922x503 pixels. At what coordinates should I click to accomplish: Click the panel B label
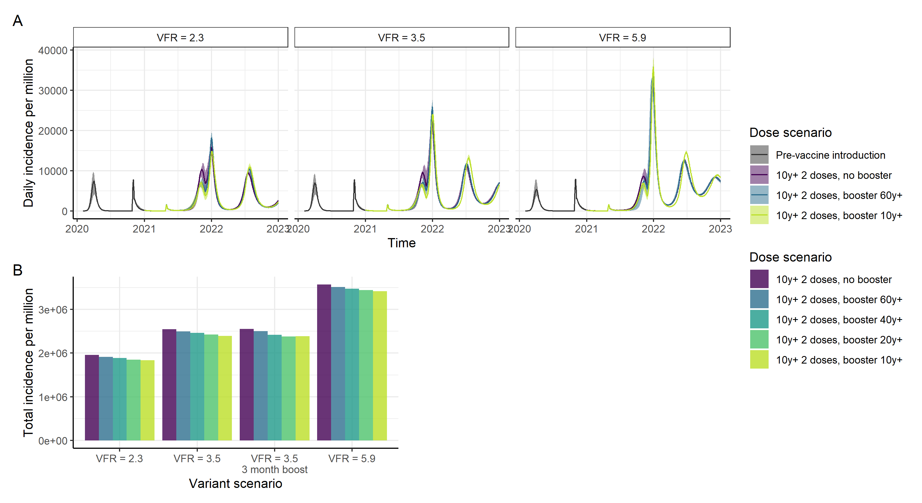pos(18,270)
